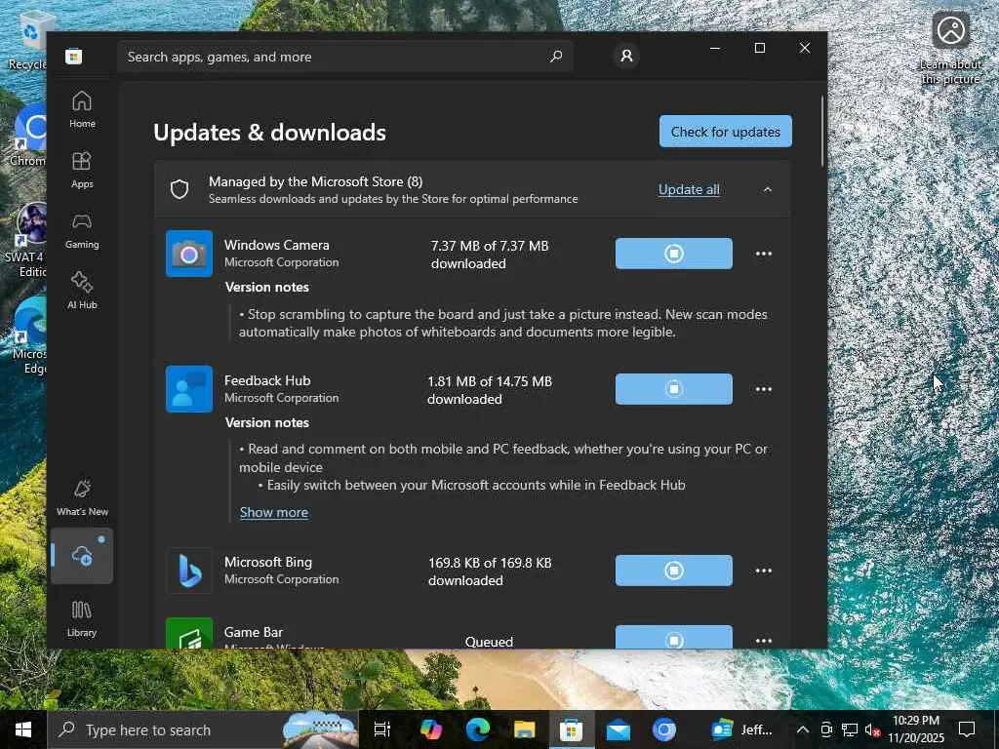Open the AI Hub in sidebar
The width and height of the screenshot is (999, 749).
click(x=82, y=291)
